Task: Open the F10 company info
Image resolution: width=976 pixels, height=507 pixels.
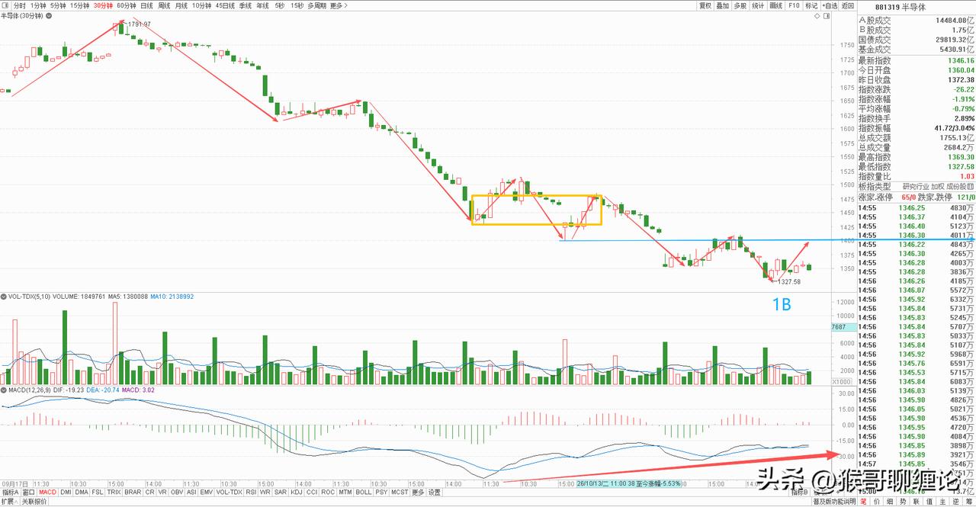Action: 794,5
